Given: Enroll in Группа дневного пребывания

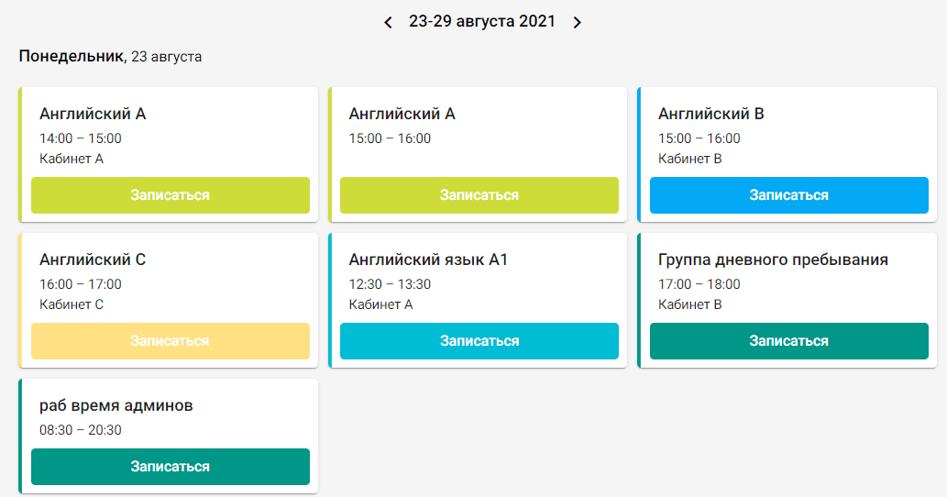Looking at the screenshot, I should click(788, 341).
